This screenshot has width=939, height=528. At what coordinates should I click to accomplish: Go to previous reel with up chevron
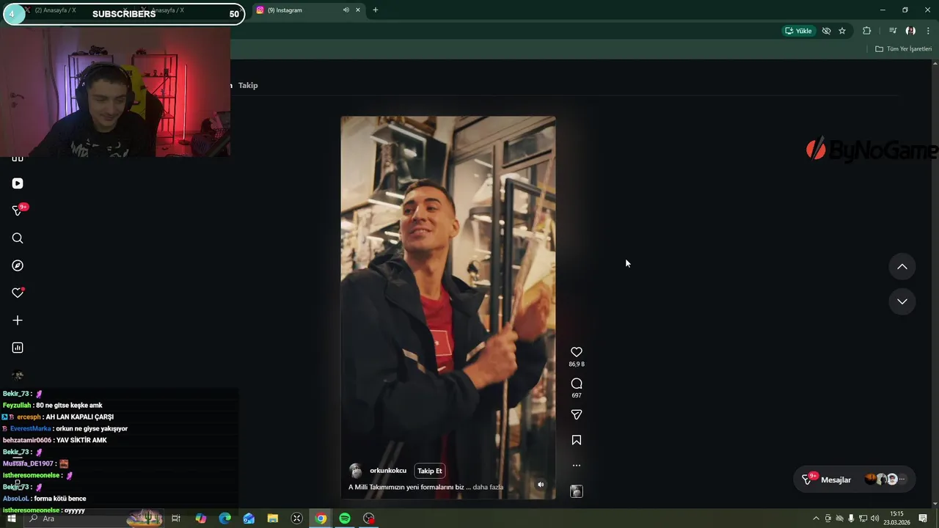[902, 267]
